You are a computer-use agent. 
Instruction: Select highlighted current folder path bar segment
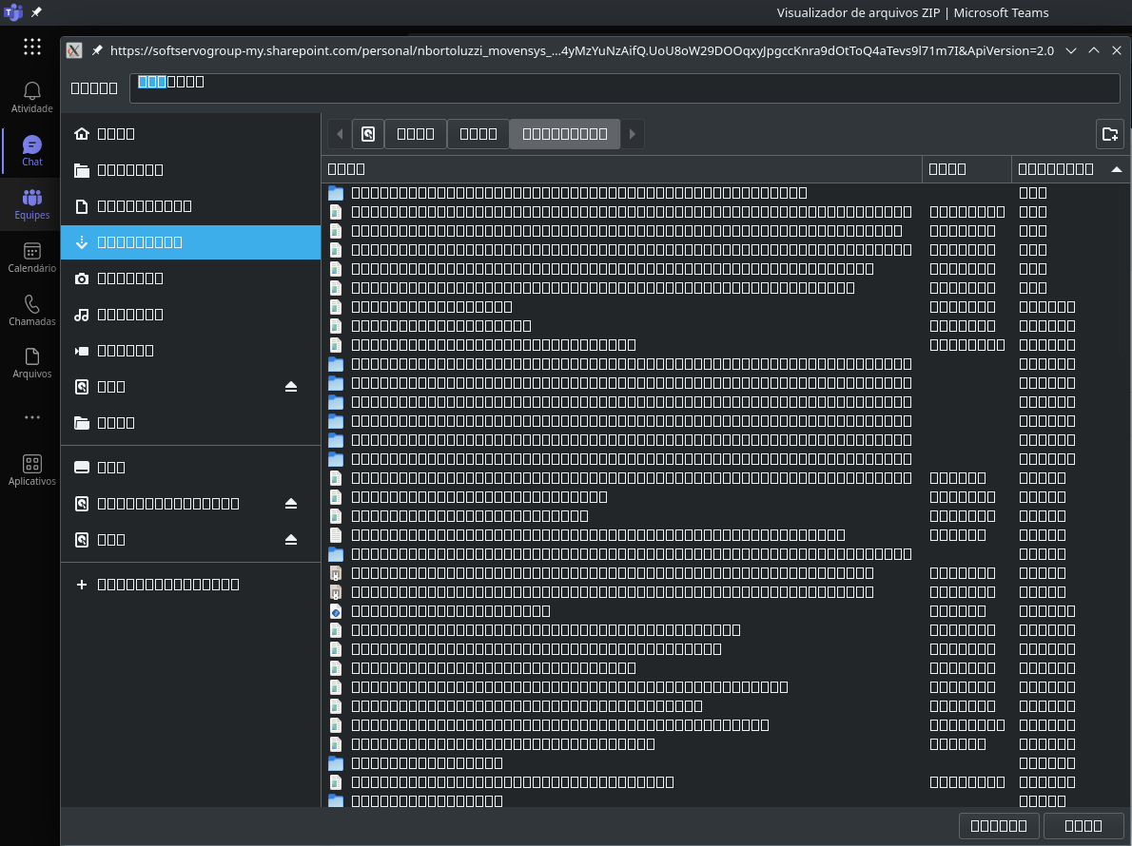coord(564,133)
